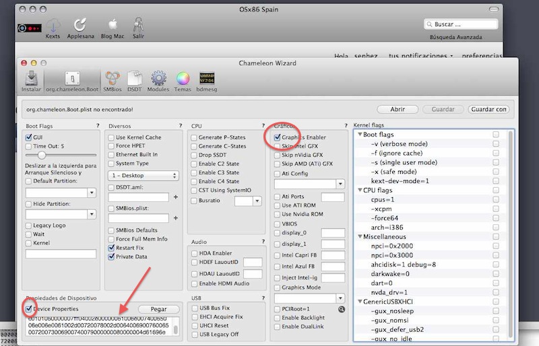The image size is (539, 346).
Task: Click the Pegar button
Action: coord(158,309)
